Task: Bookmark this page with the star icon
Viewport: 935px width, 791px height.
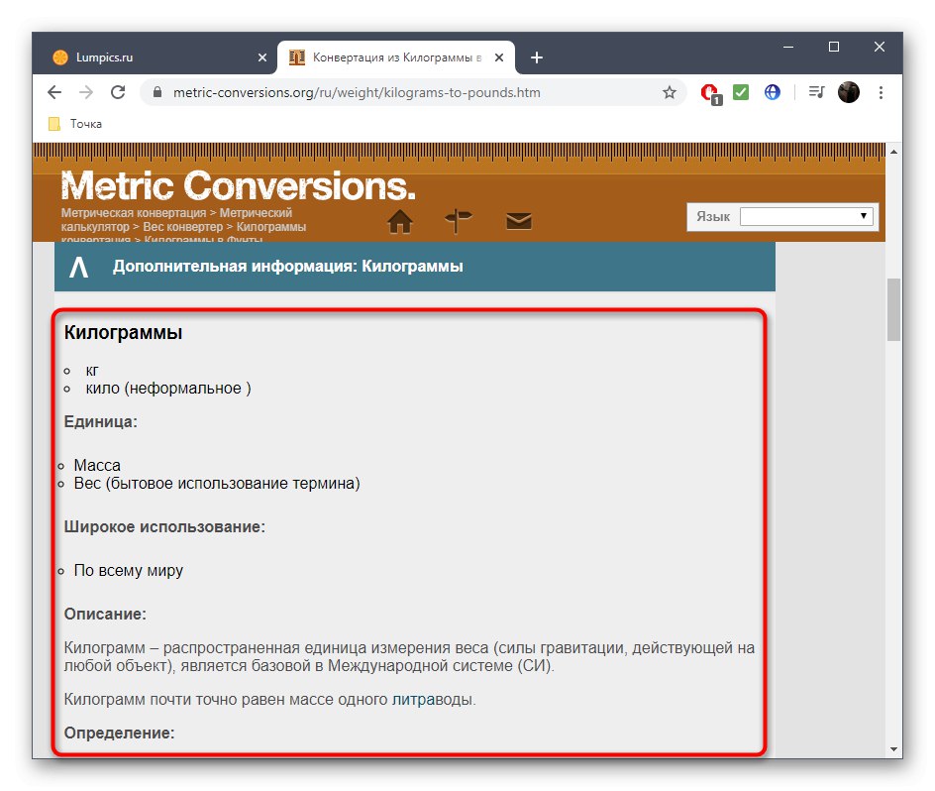Action: point(669,92)
